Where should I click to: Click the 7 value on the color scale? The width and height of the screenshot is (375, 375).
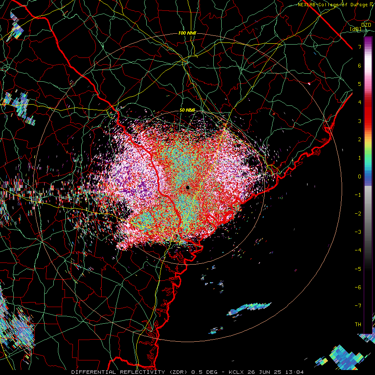(x=360, y=47)
